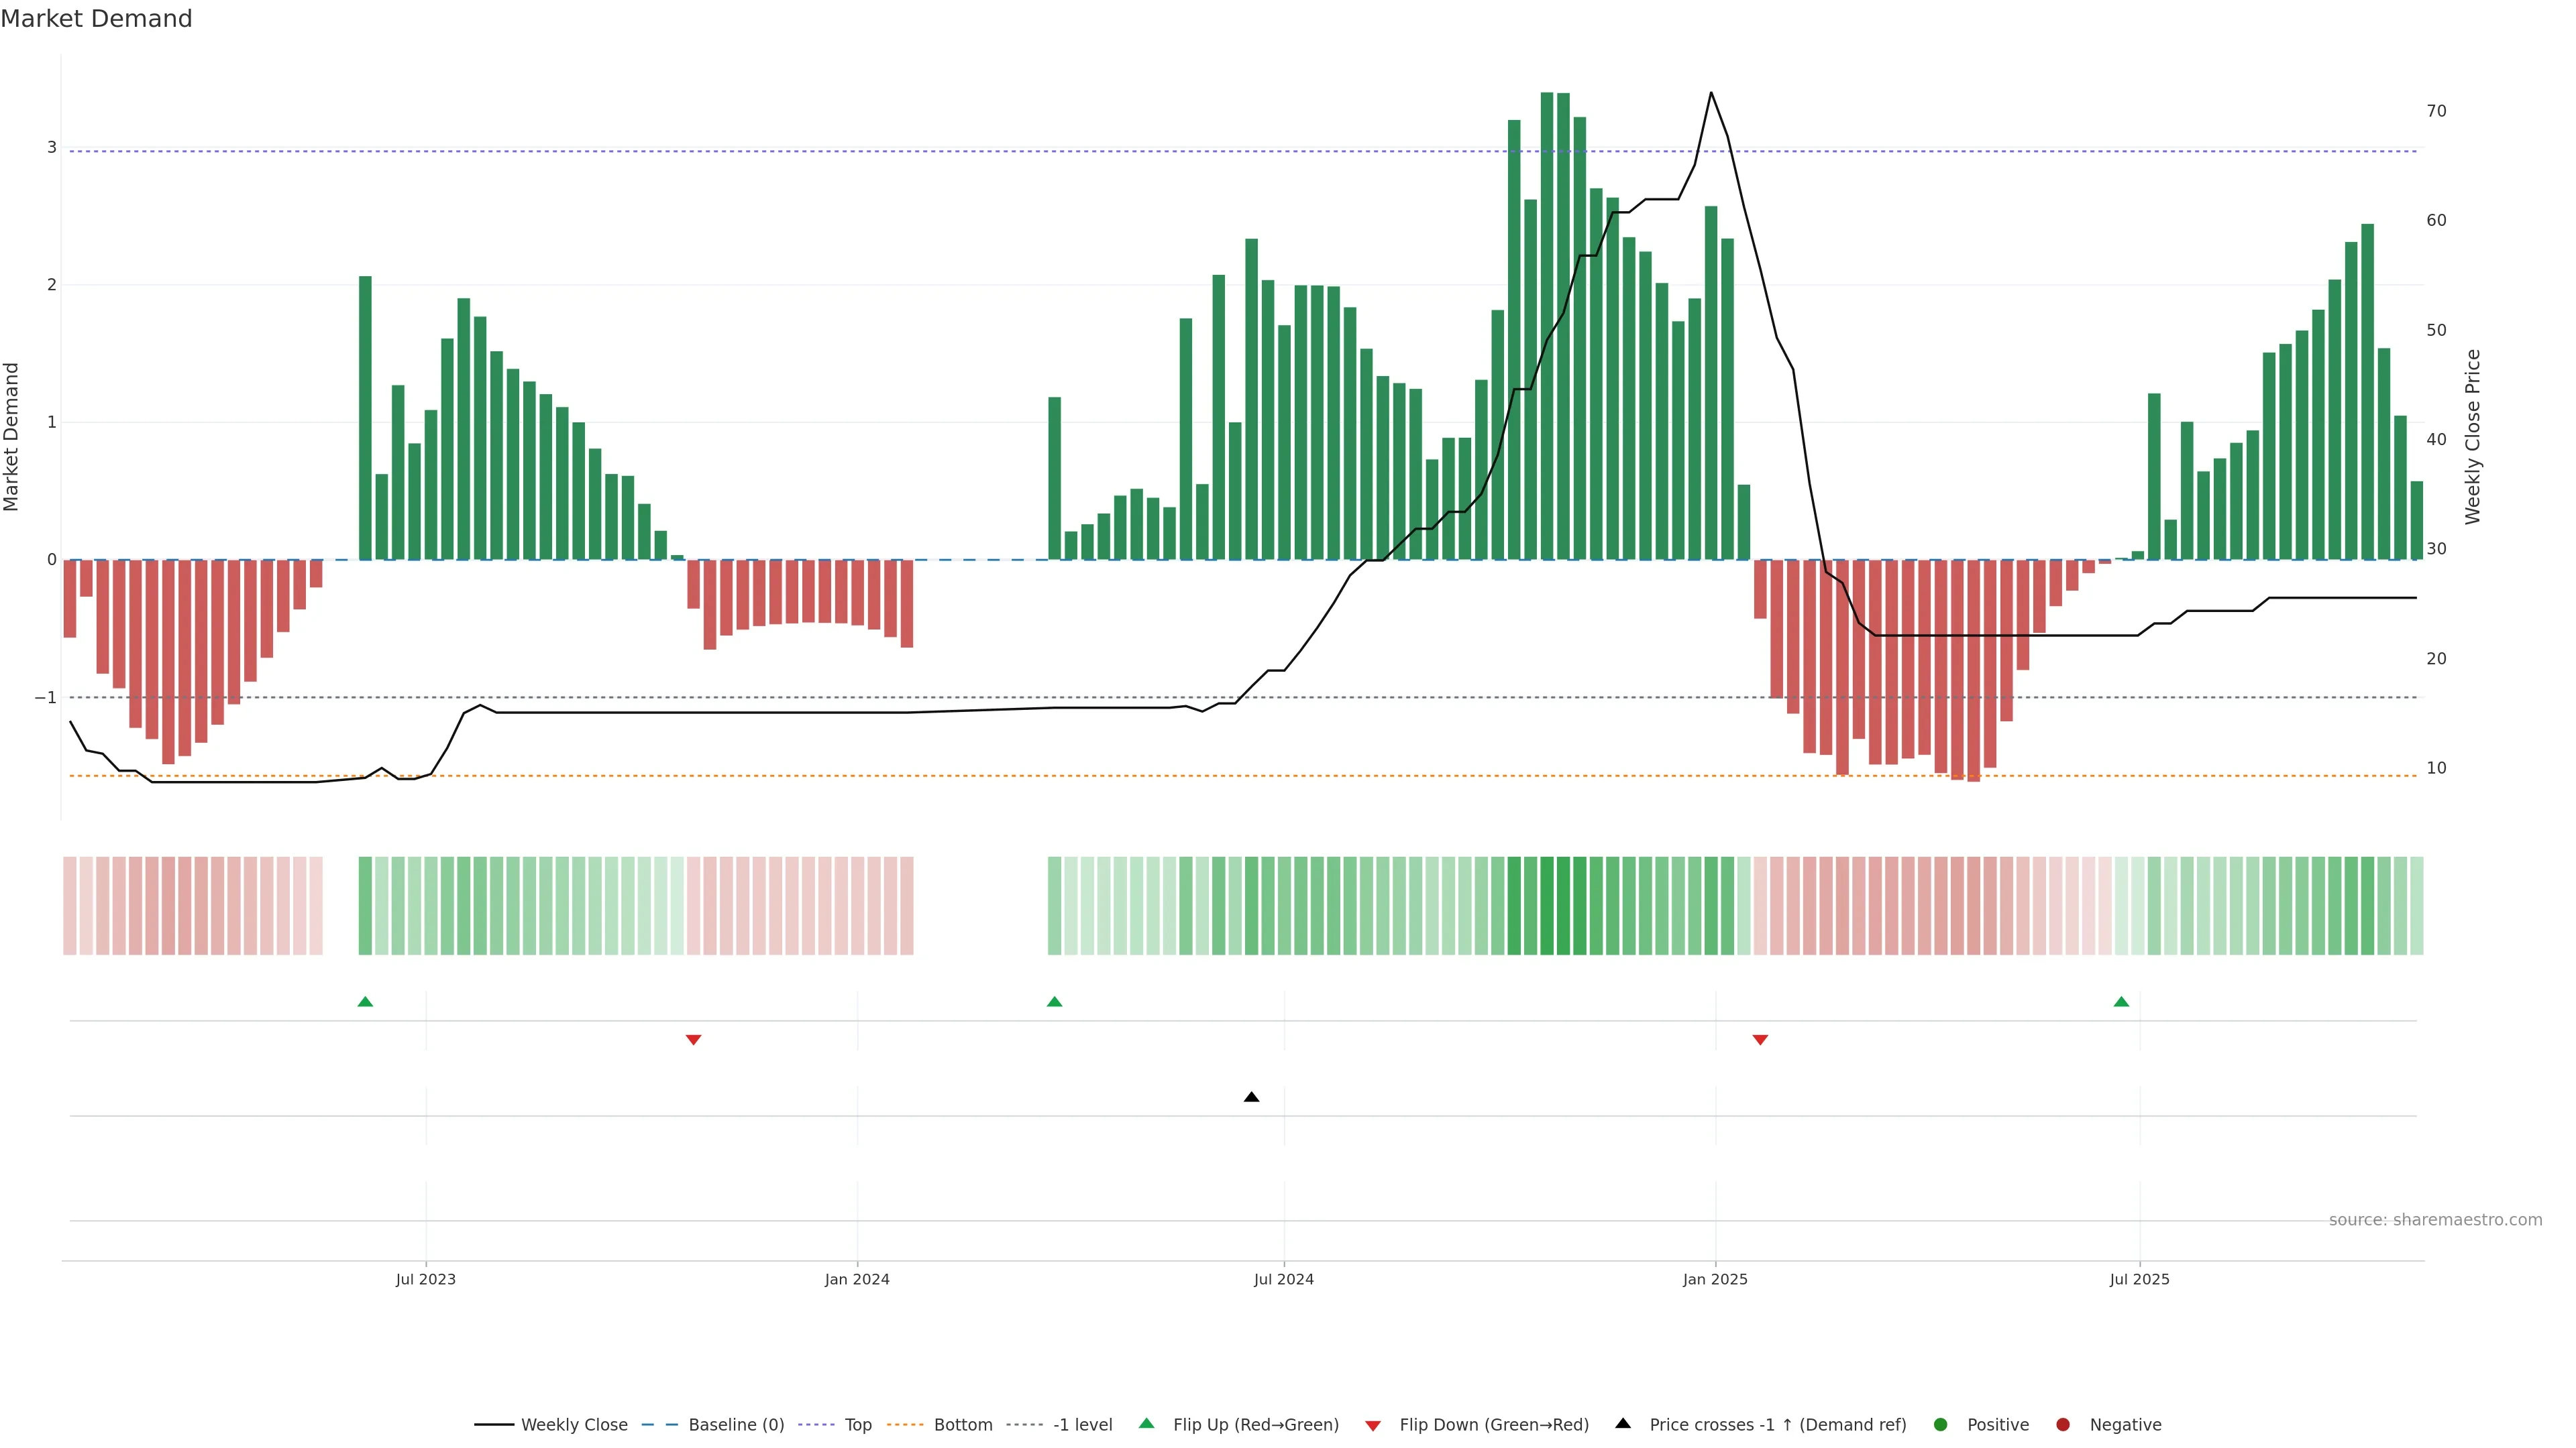Click the Negative red circle legend icon
Viewport: 2576px width, 1448px height.
pyautogui.click(x=2063, y=1425)
